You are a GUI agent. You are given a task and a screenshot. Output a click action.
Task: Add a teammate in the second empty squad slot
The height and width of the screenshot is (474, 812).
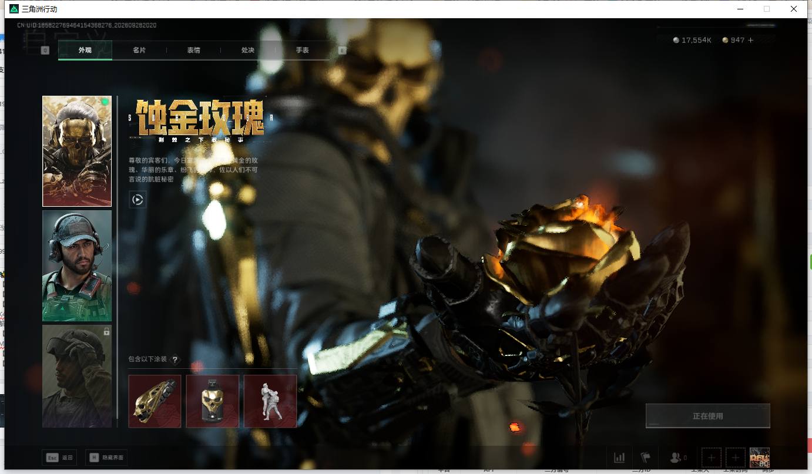(736, 457)
